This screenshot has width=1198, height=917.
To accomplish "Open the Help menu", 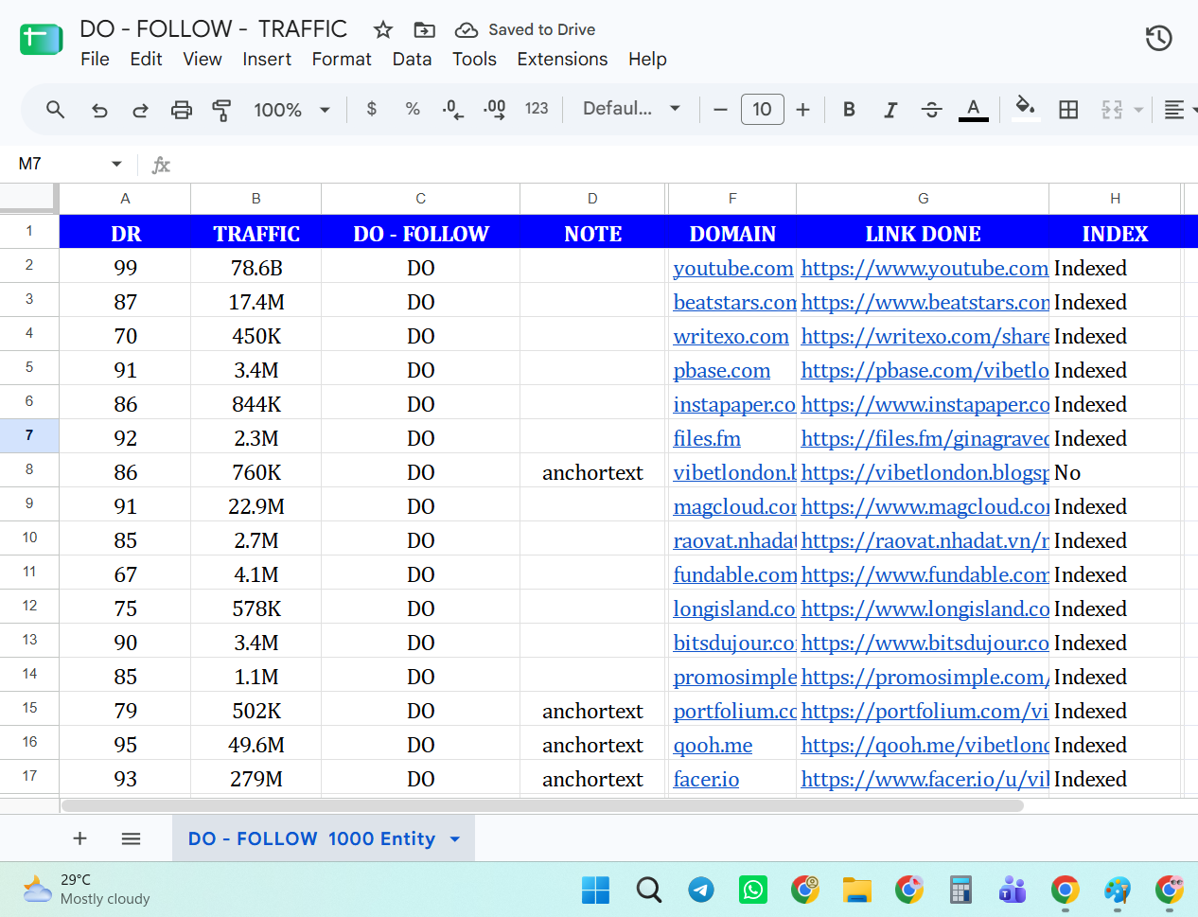I will 647,60.
